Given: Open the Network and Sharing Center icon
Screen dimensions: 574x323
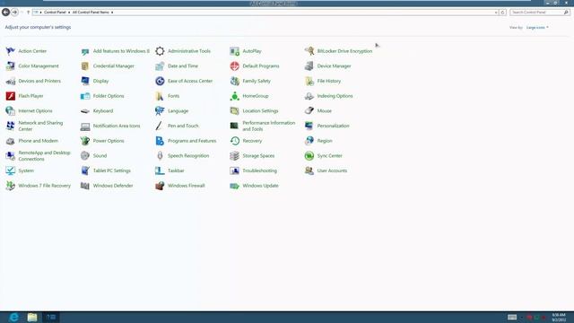Looking at the screenshot, I should tap(10, 126).
